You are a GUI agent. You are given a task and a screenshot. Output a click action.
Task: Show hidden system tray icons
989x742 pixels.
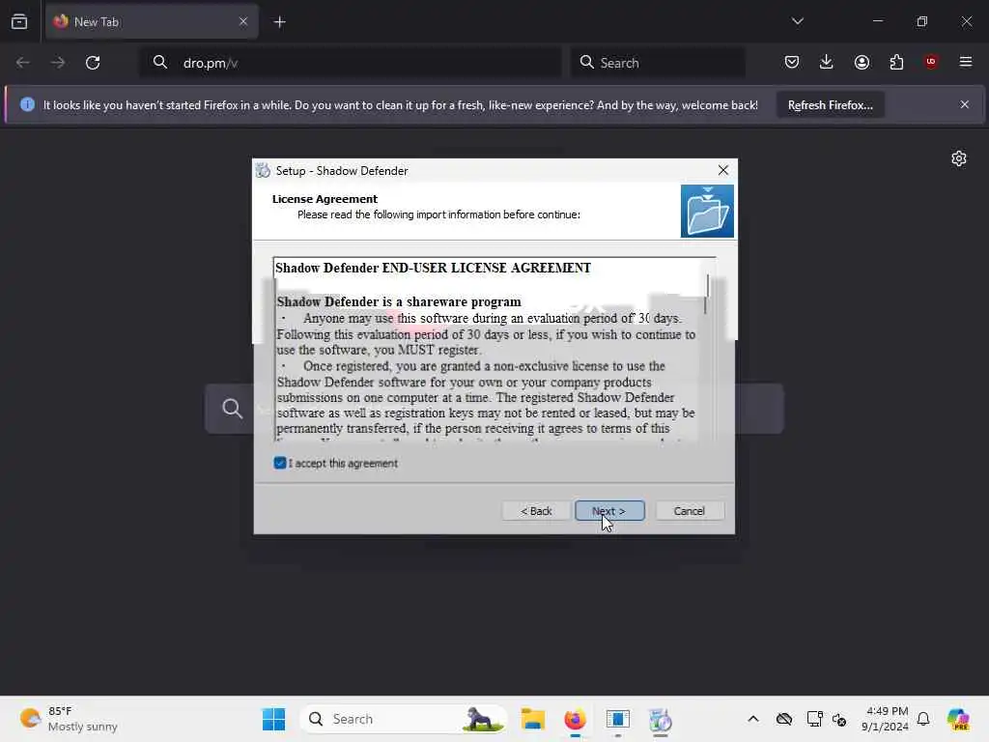click(x=753, y=719)
